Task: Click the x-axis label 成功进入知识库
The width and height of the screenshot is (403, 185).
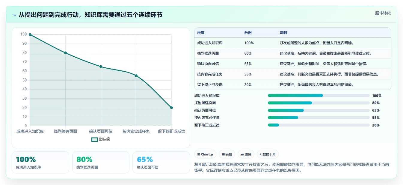Action: pyautogui.click(x=30, y=131)
